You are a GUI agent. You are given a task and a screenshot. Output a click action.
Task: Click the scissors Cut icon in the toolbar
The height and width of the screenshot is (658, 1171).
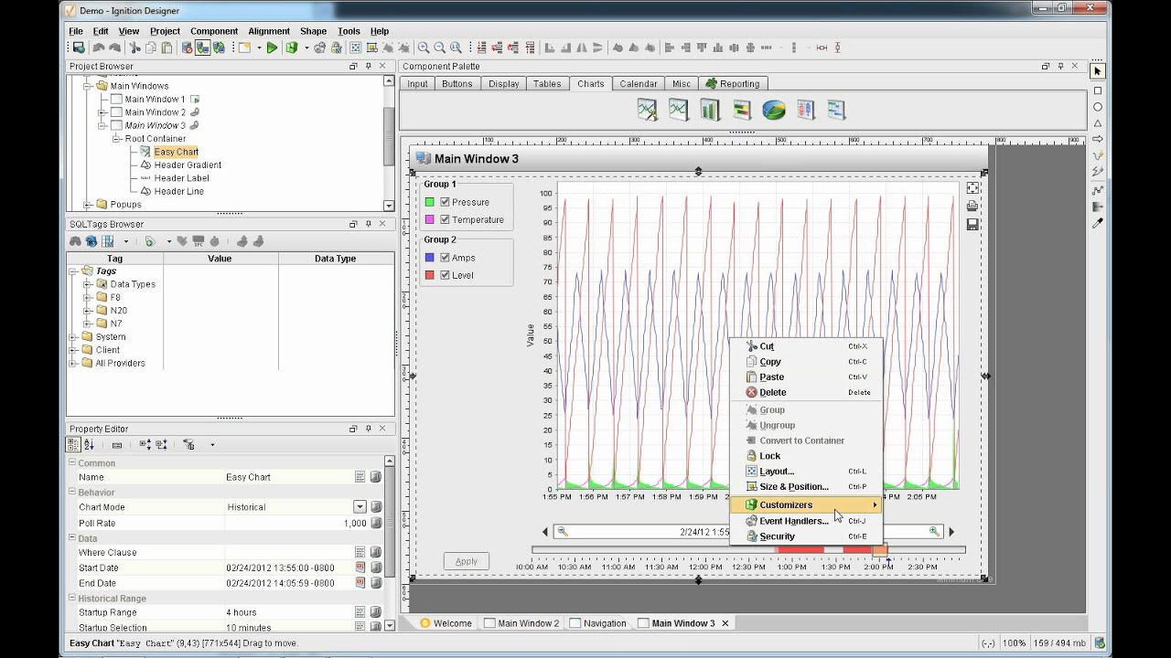coord(134,48)
